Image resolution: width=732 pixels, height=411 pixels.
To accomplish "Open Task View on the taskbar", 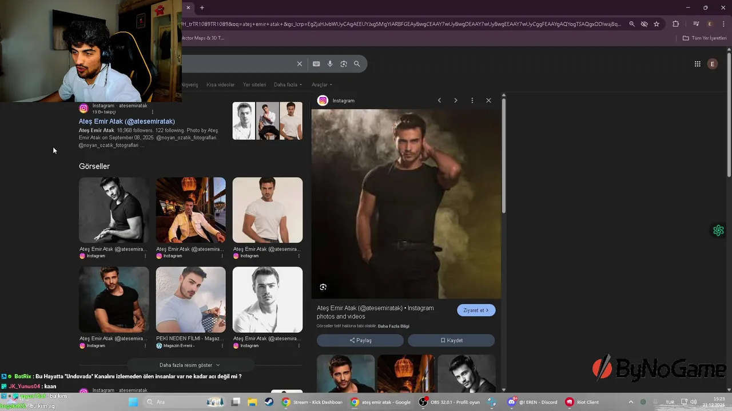I will [236, 402].
